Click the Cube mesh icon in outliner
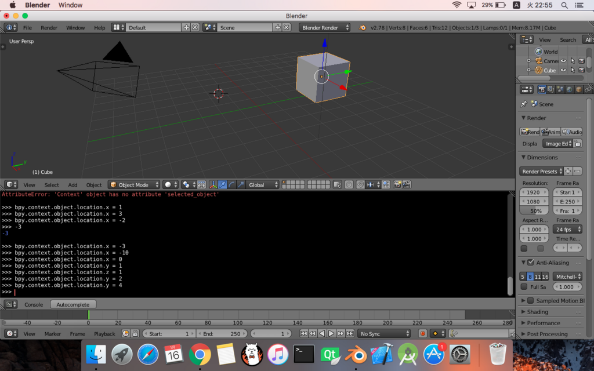 538,70
